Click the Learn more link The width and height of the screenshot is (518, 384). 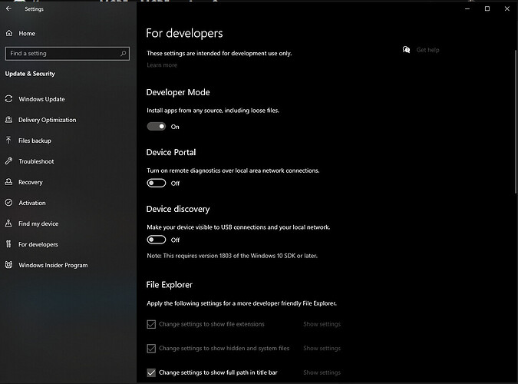162,65
